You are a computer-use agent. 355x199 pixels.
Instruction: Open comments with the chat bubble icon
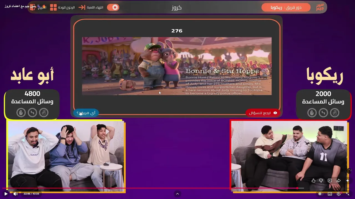pyautogui.click(x=330, y=180)
